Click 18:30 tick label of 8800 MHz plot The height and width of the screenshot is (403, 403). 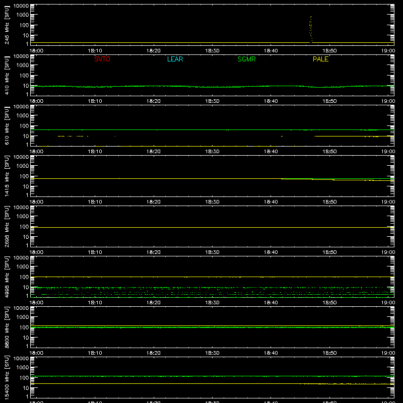coord(212,353)
